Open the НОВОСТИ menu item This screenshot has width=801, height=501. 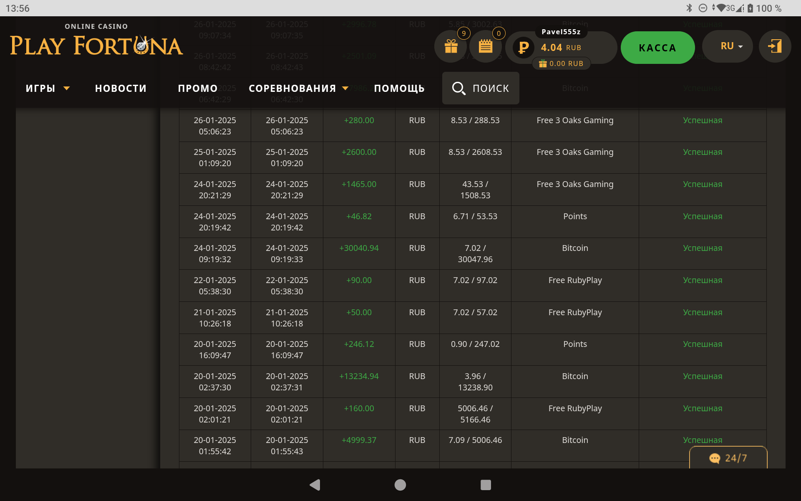click(x=121, y=89)
